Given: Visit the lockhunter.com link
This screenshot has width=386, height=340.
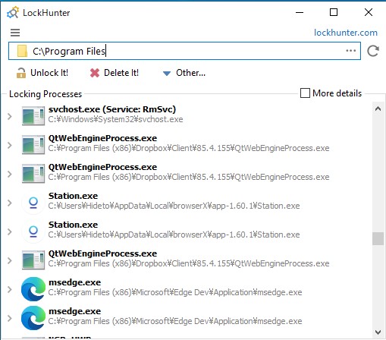Looking at the screenshot, I should point(346,33).
